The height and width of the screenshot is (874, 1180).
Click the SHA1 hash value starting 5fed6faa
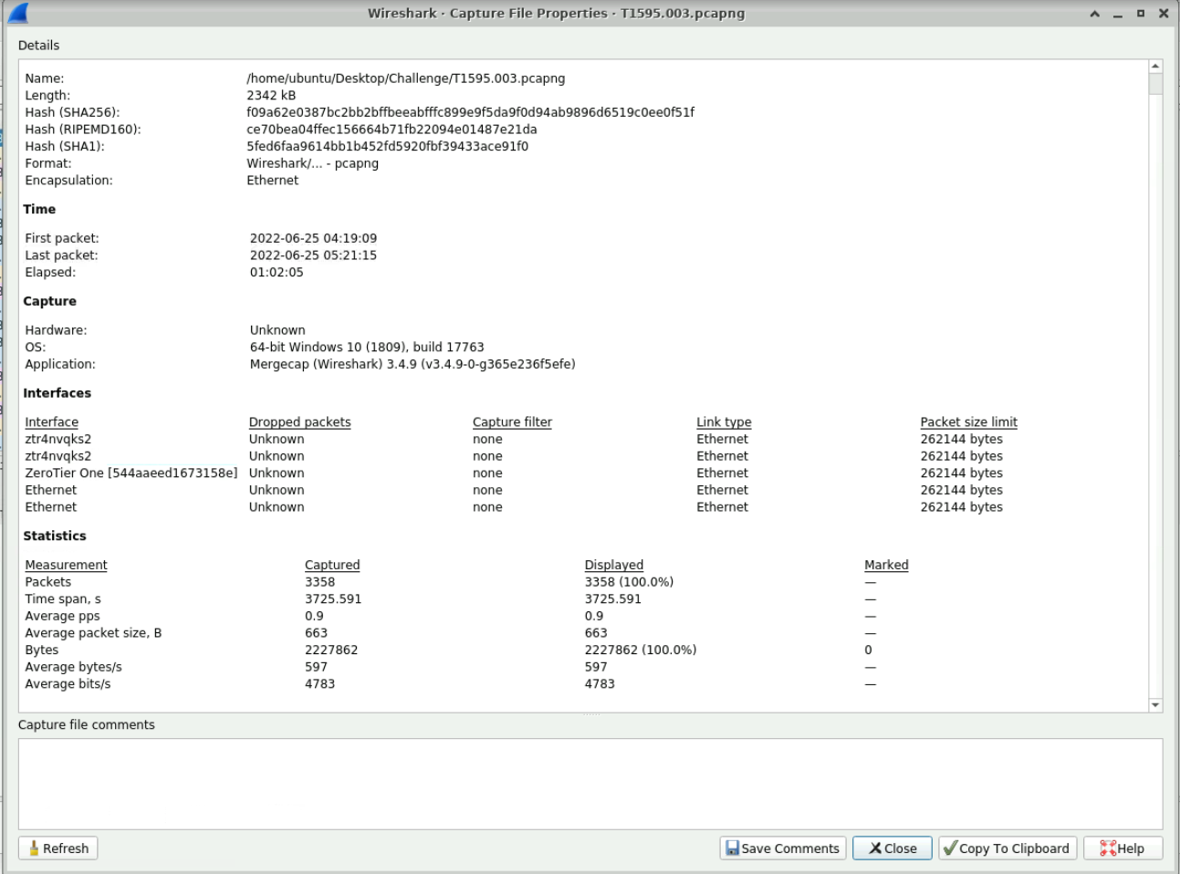click(387, 146)
